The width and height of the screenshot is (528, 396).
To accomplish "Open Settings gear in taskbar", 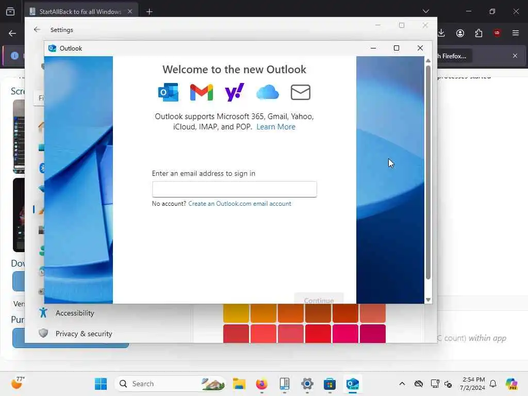I will pos(307,384).
